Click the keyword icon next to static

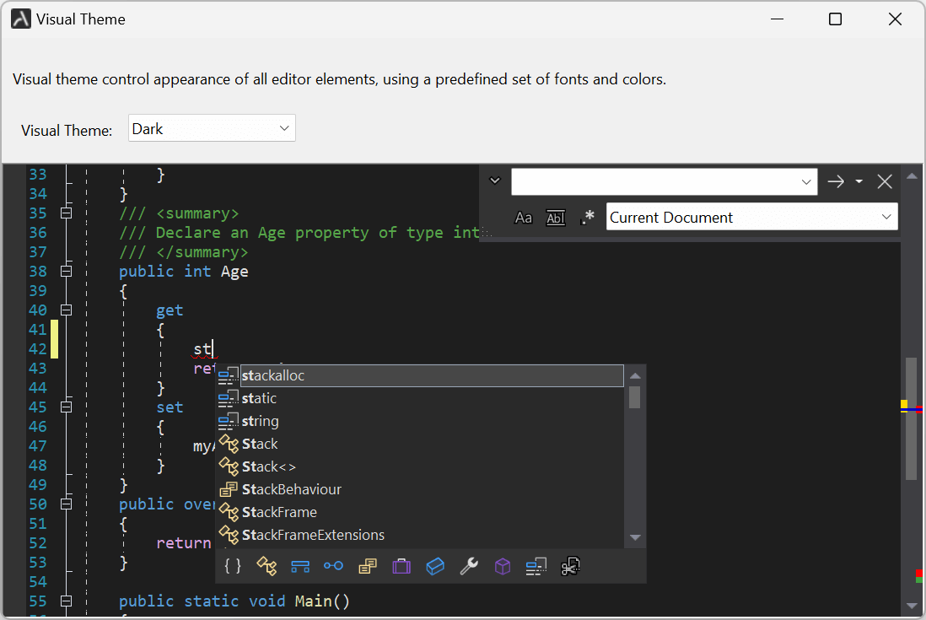(x=229, y=398)
